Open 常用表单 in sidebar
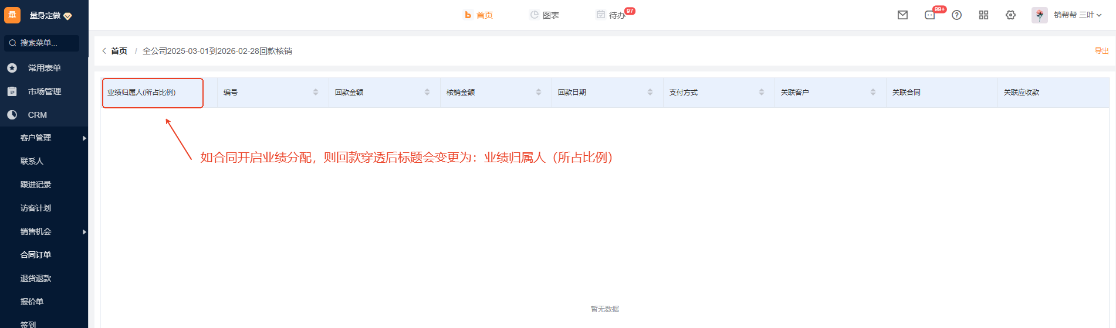Viewport: 1116px width, 328px height. pyautogui.click(x=44, y=68)
